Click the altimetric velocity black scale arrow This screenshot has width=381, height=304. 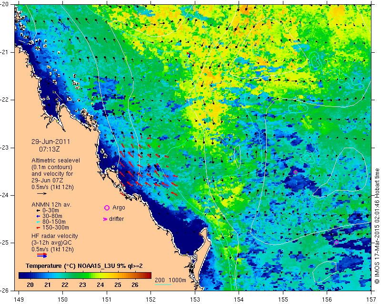pos(42,193)
